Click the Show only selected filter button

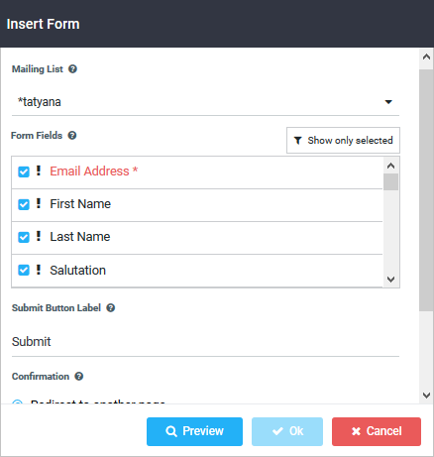pyautogui.click(x=343, y=141)
